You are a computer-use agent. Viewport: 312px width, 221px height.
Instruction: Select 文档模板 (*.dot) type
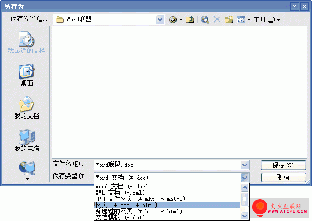point(168,217)
